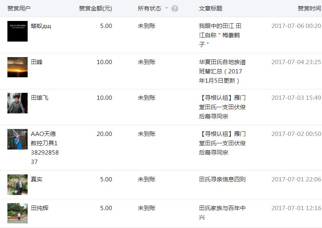Click the help question mark icon
This screenshot has width=322, height=228.
coord(174,9)
